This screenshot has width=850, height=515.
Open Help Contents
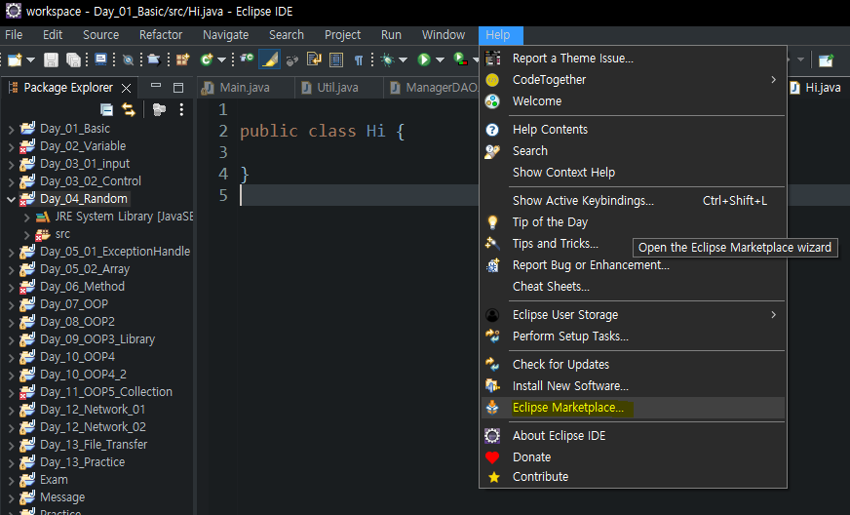tap(633, 129)
